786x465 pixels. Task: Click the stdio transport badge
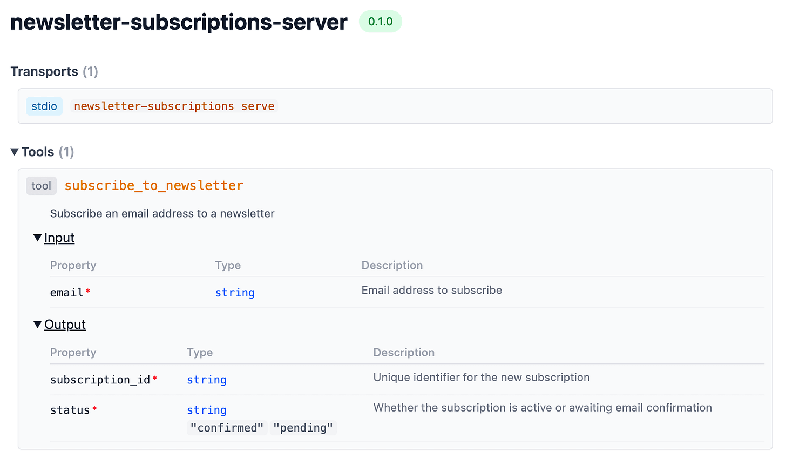(44, 106)
